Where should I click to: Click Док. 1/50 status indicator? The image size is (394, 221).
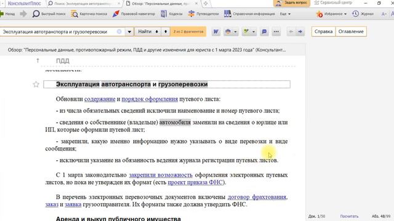pos(316,216)
